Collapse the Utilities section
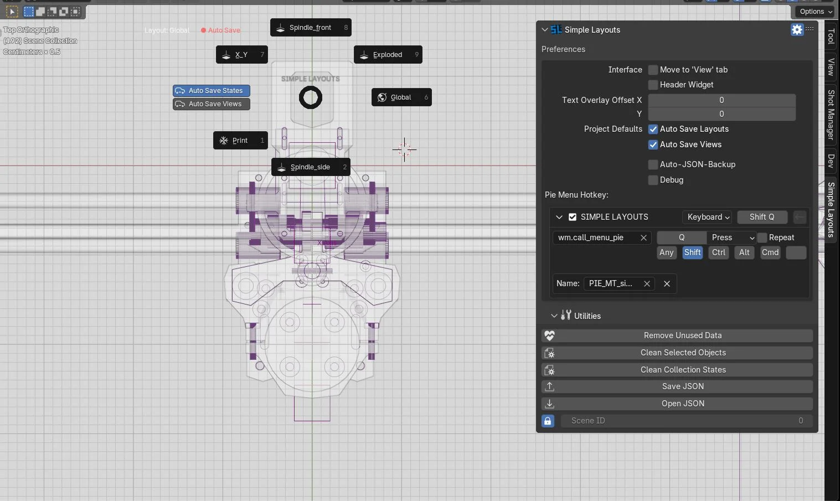Viewport: 840px width, 501px height. [x=554, y=316]
